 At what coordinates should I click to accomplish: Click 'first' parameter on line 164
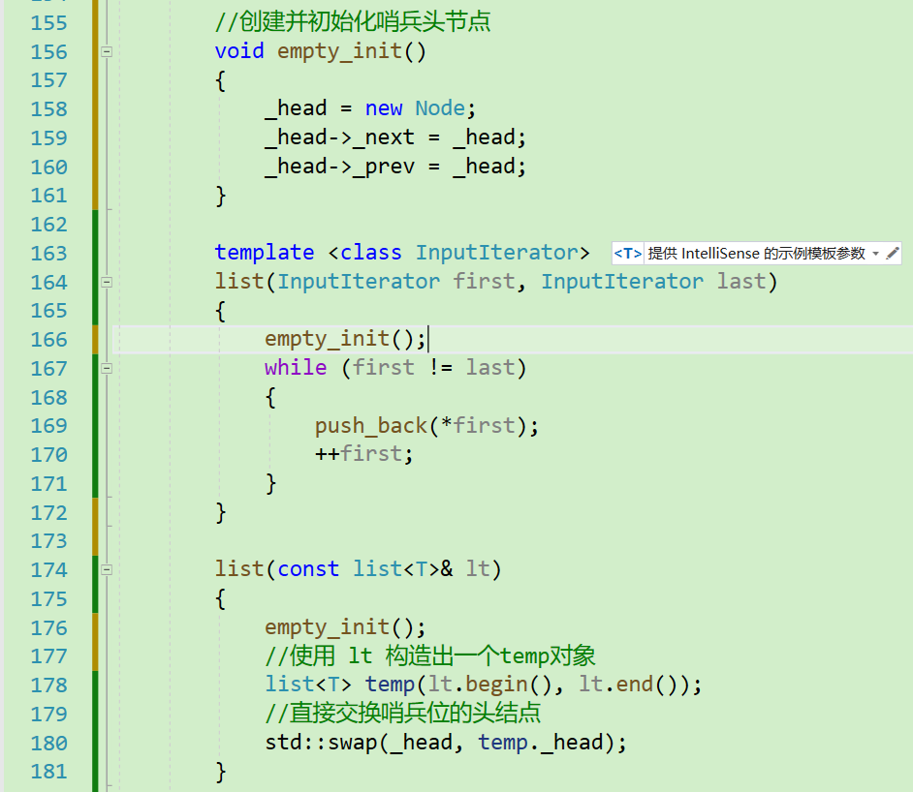484,282
